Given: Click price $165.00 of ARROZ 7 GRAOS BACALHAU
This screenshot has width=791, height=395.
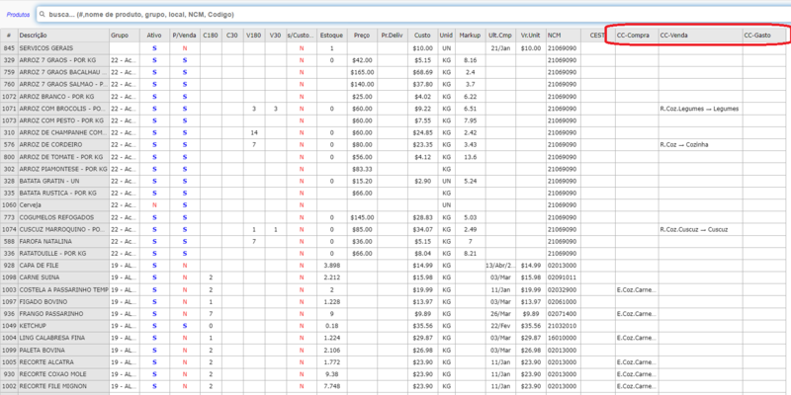Looking at the screenshot, I should 362,72.
